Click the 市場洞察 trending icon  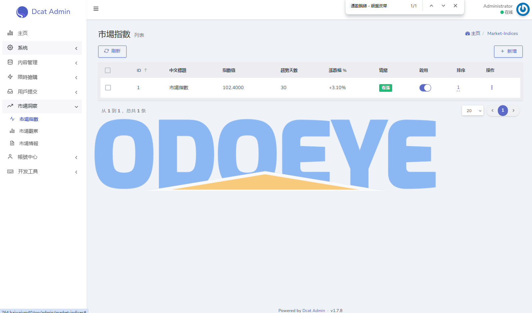click(10, 106)
